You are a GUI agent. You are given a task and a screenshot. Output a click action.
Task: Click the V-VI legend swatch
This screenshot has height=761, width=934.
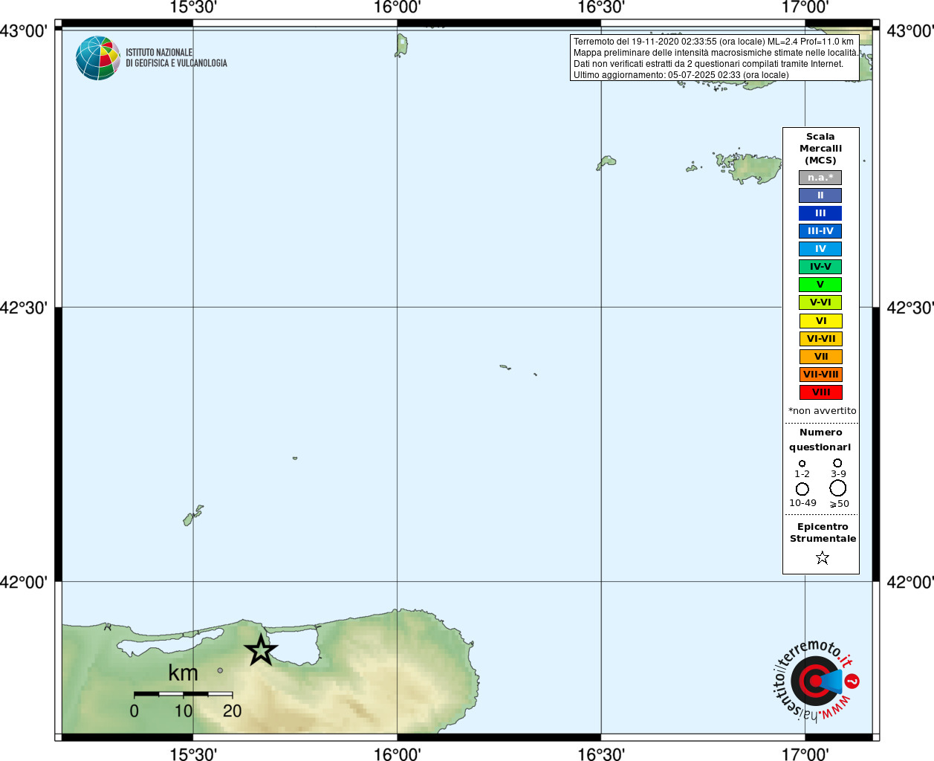click(x=820, y=302)
